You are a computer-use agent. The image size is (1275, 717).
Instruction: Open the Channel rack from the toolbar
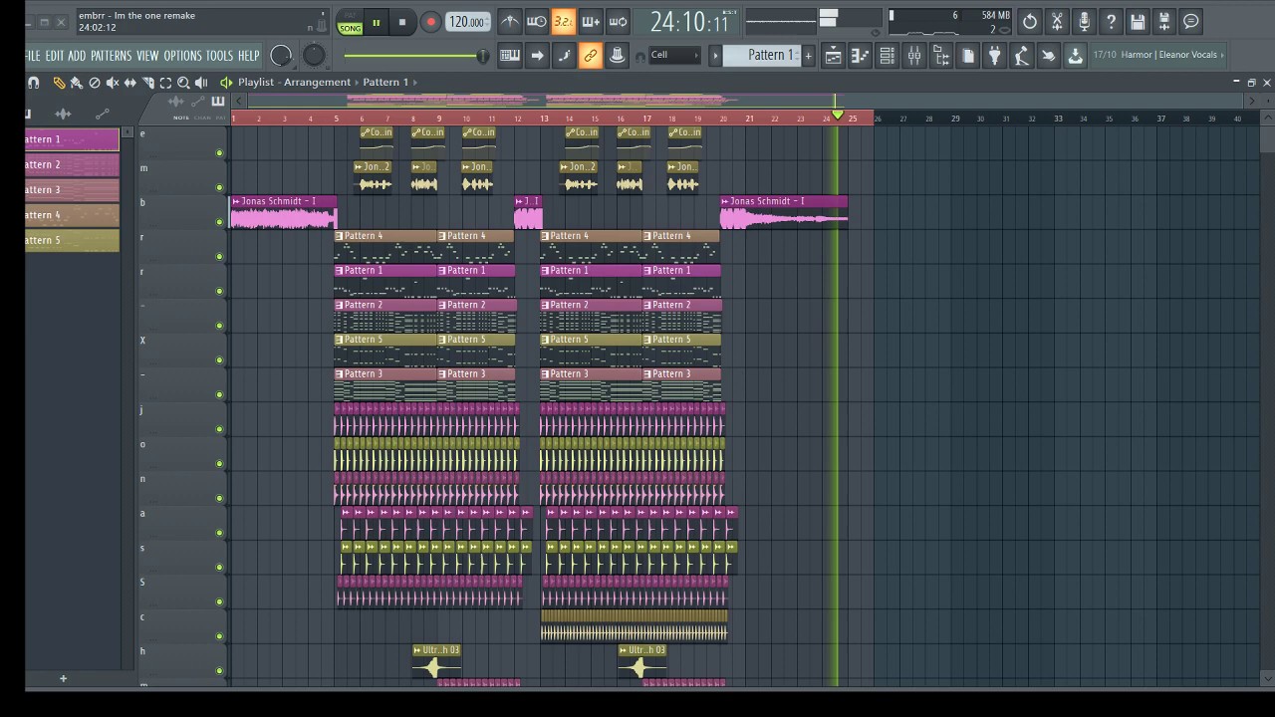[x=887, y=56]
